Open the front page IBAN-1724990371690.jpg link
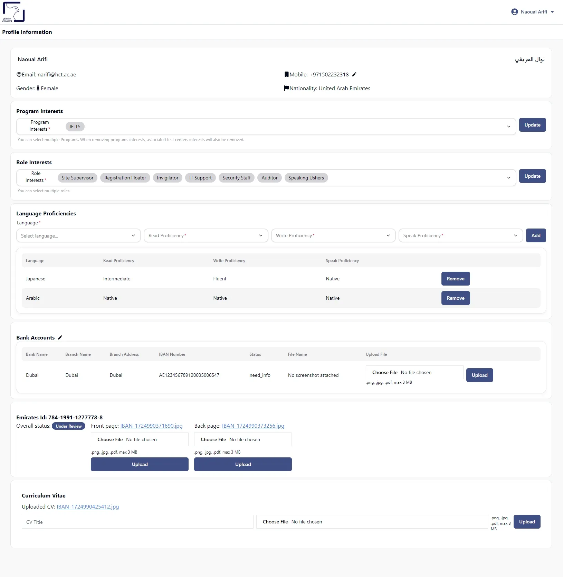563x577 pixels. (151, 426)
